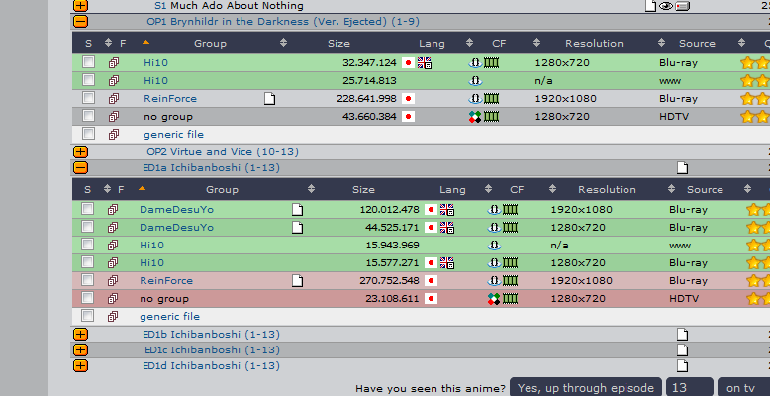Sort OP1 table by Group column

(210, 44)
